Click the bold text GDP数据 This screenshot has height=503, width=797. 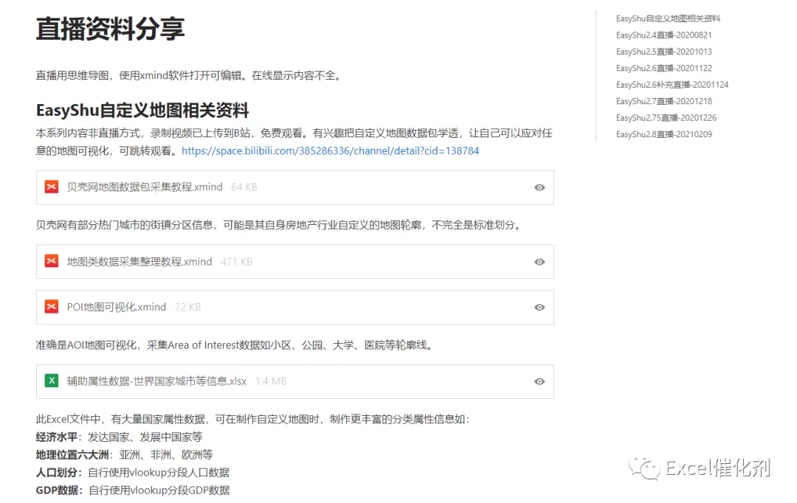pyautogui.click(x=57, y=490)
